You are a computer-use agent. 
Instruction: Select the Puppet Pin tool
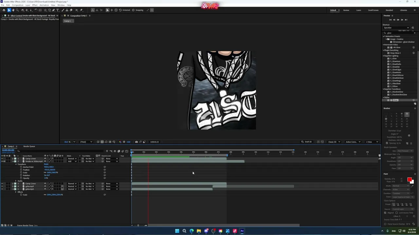coord(81,10)
